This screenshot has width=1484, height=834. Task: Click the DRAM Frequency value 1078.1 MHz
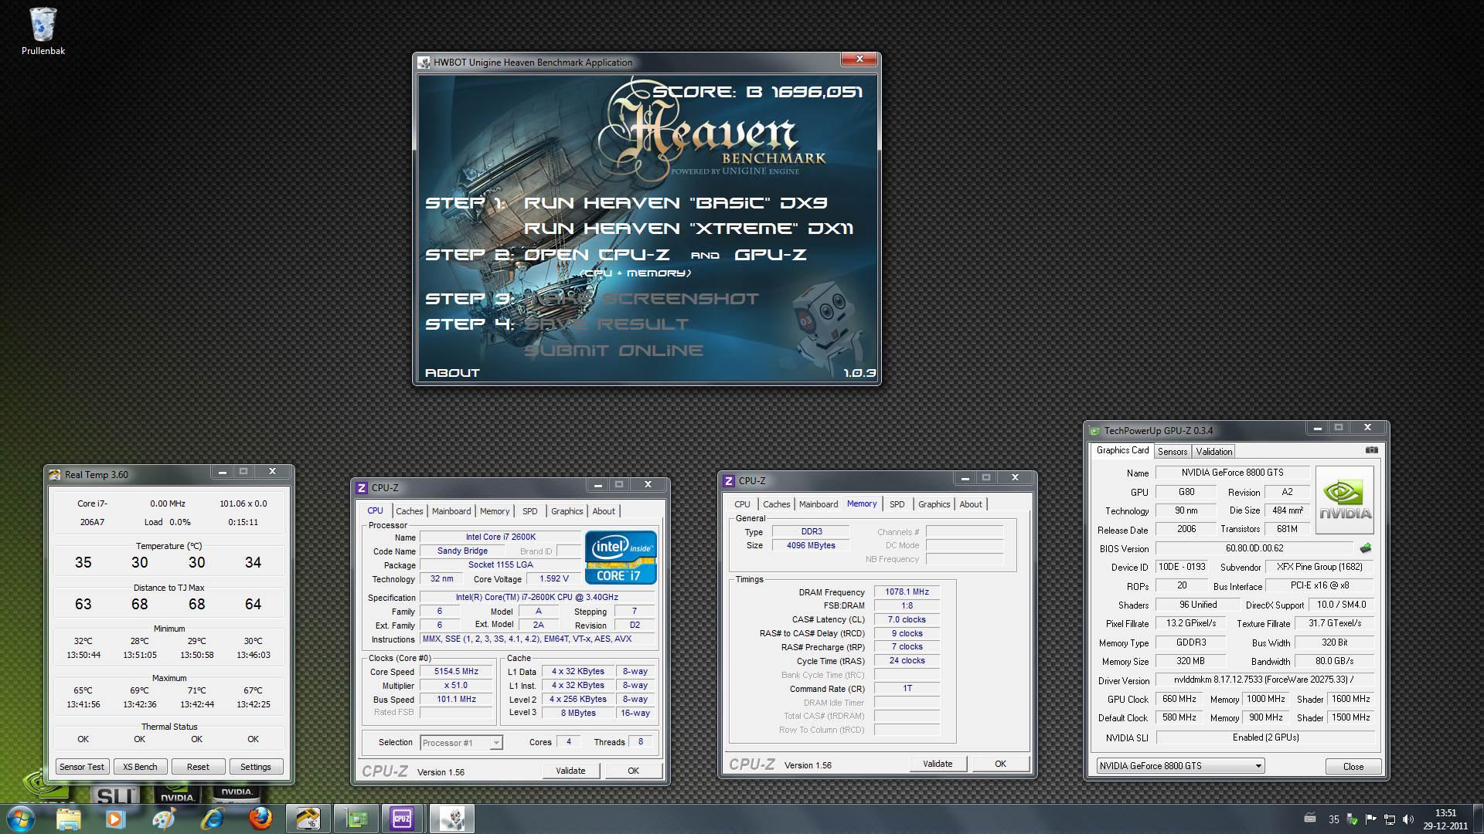tap(907, 592)
